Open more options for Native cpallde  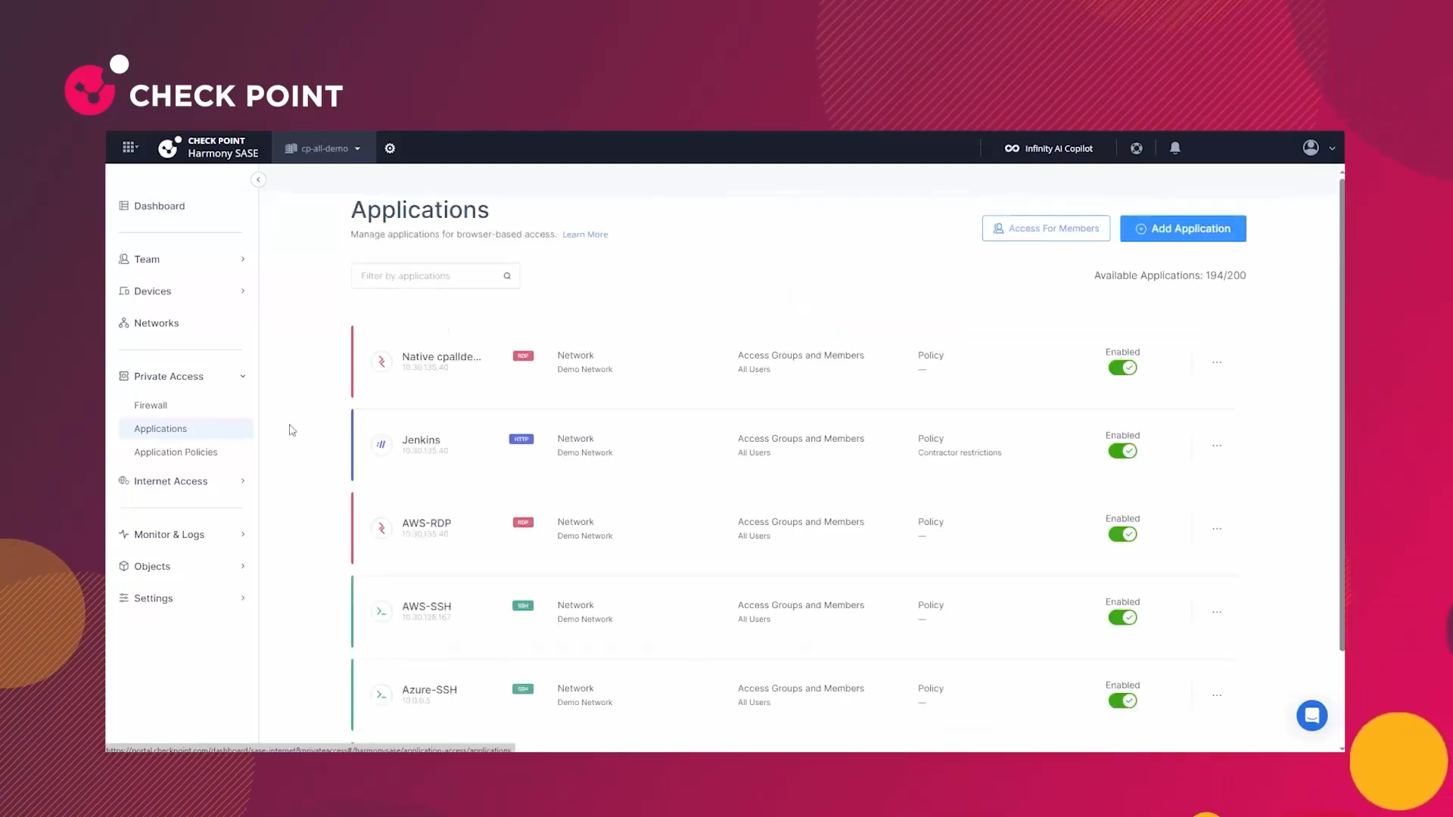point(1217,362)
